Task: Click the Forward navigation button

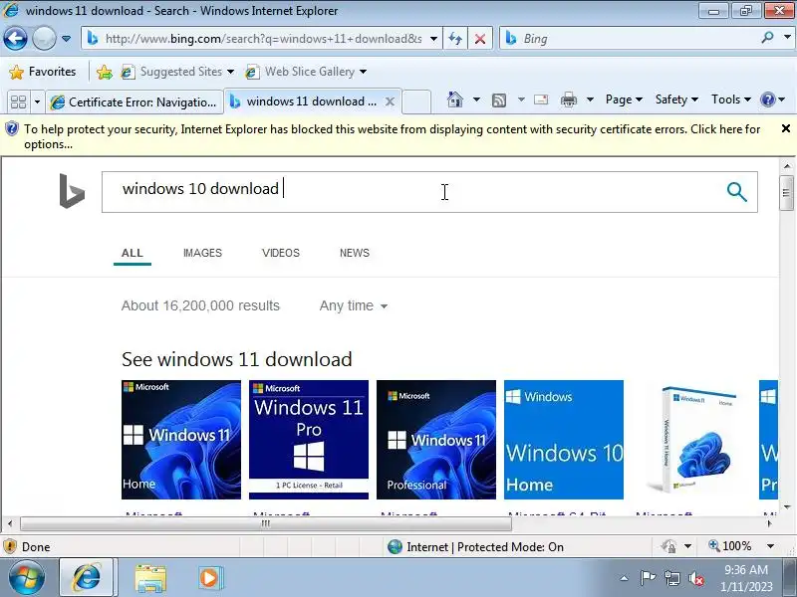Action: [44, 38]
